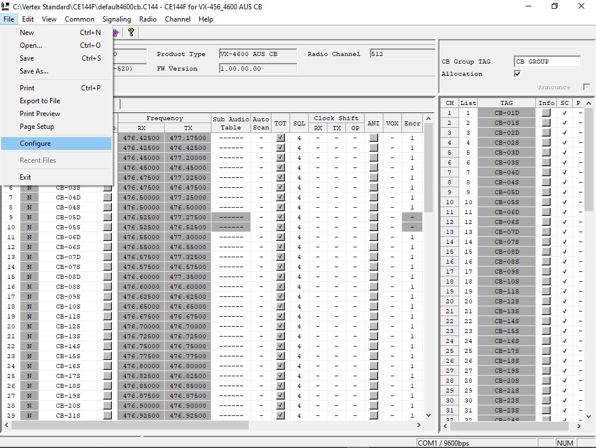Click right arrow of CB group list horizontal scrollbar

579,426
